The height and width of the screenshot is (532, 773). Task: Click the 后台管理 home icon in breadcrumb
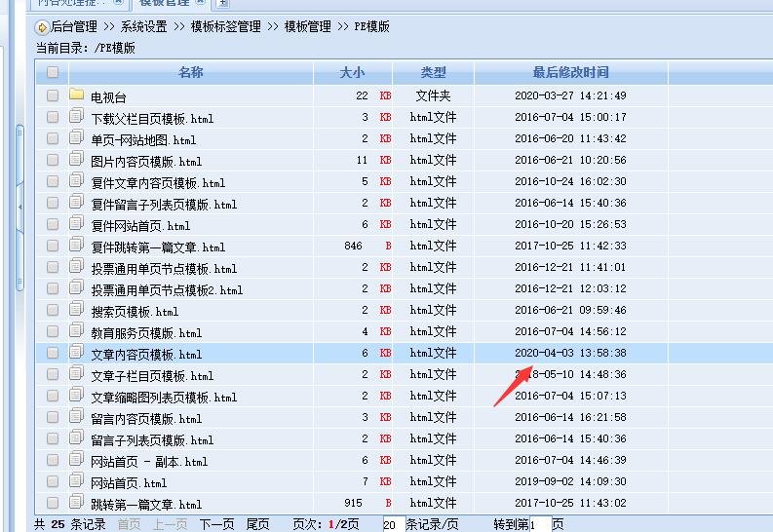click(x=42, y=26)
